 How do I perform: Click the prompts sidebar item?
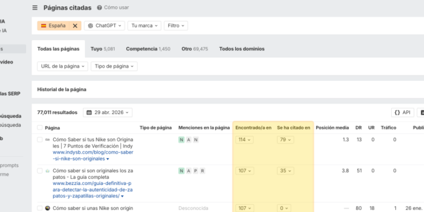9,166
